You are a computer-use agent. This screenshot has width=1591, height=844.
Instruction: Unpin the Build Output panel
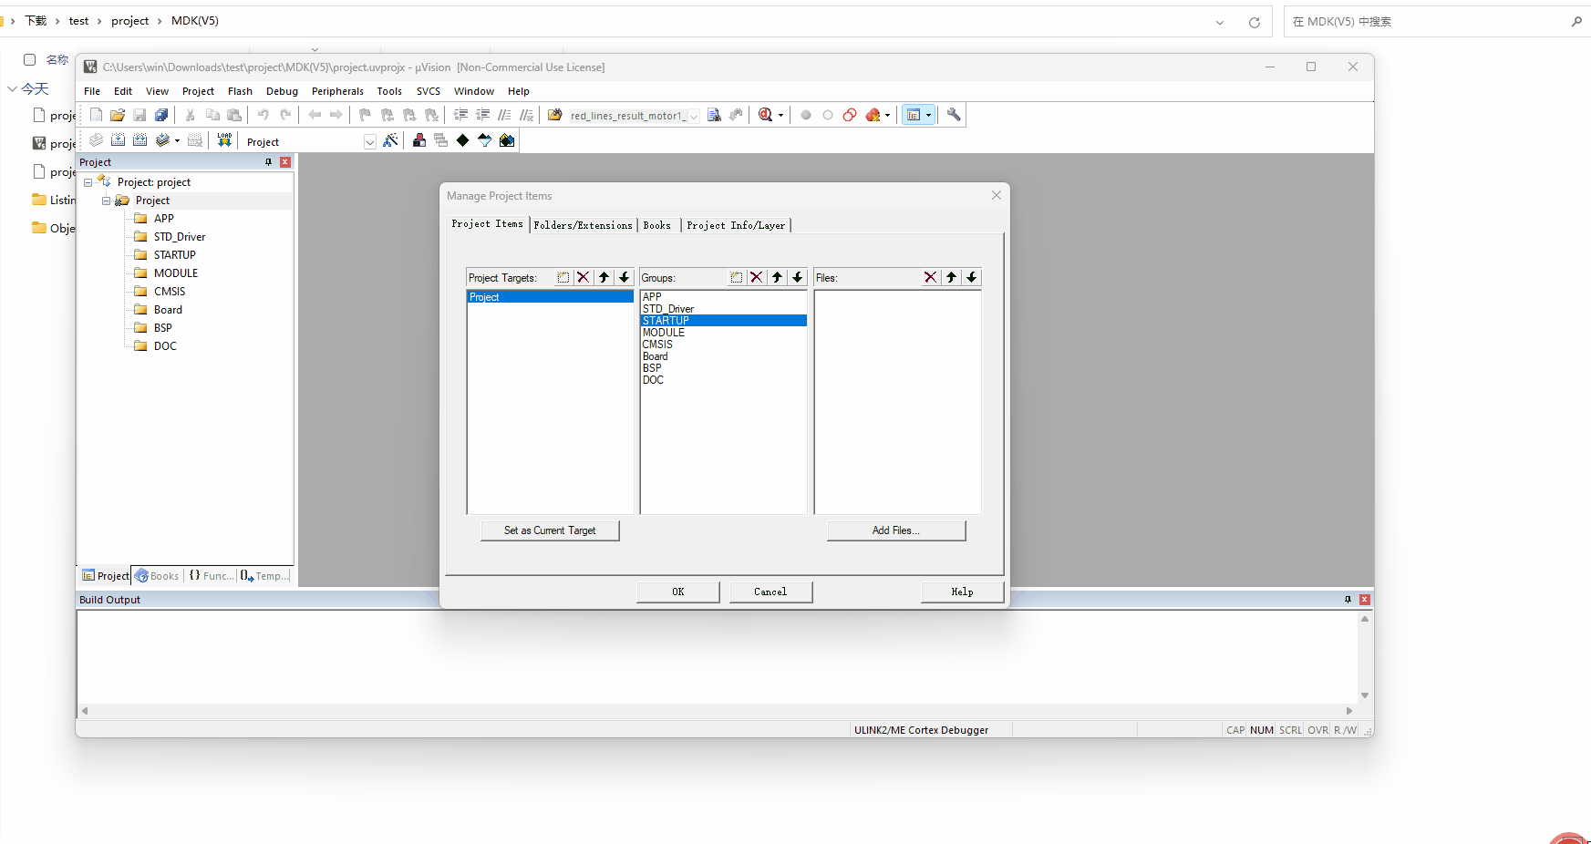(x=1348, y=599)
